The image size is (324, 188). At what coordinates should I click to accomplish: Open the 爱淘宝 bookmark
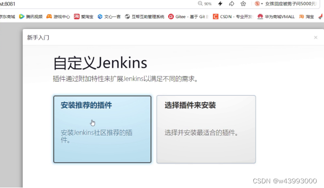(84, 17)
